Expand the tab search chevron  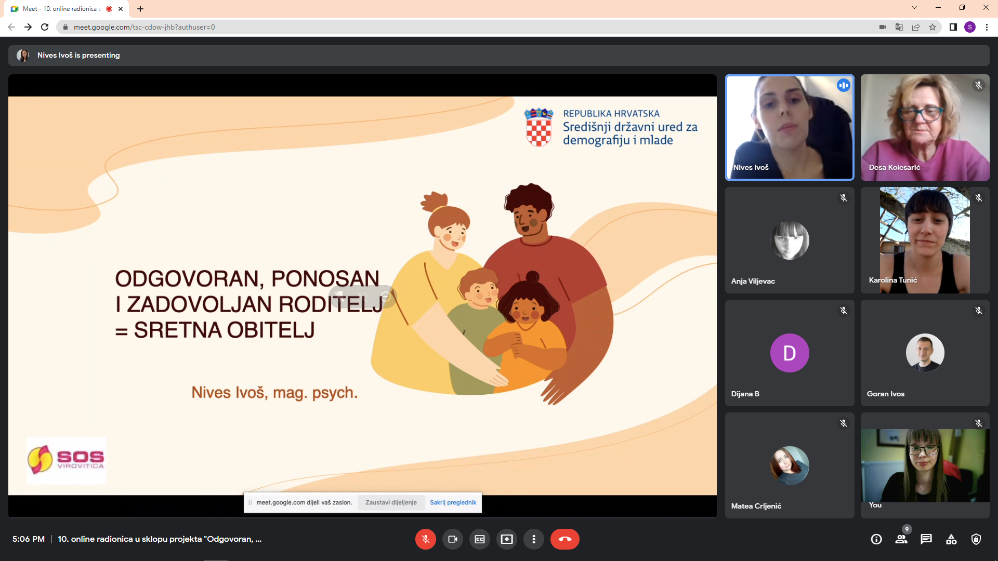(914, 8)
